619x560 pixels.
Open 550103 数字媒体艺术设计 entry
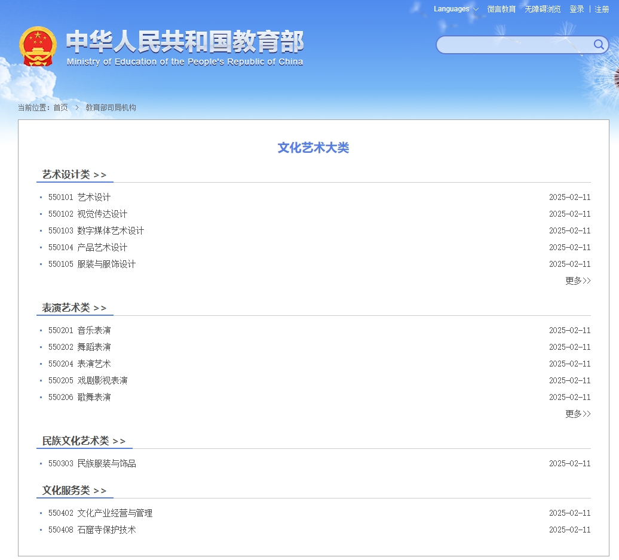(96, 230)
